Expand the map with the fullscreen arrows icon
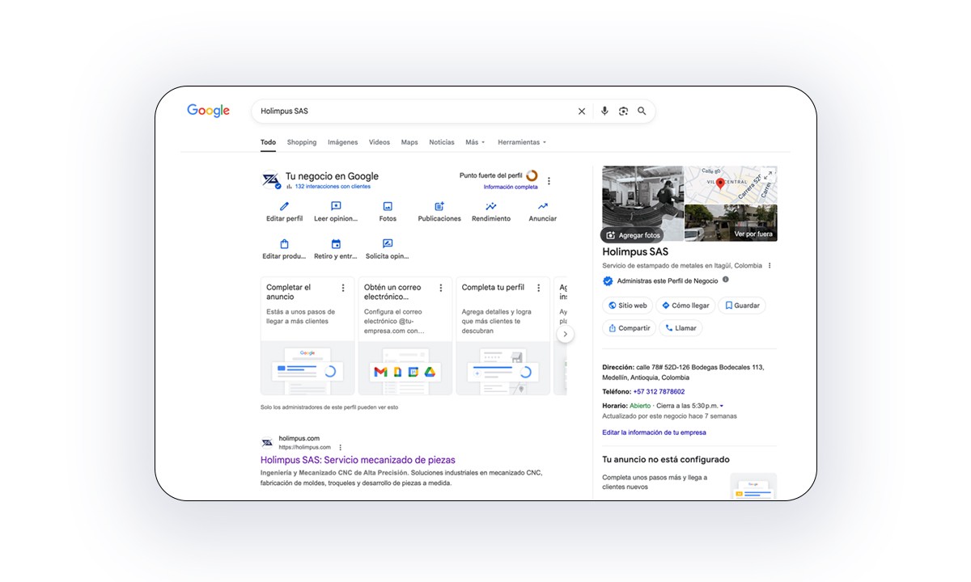This screenshot has height=582, width=971. [768, 175]
